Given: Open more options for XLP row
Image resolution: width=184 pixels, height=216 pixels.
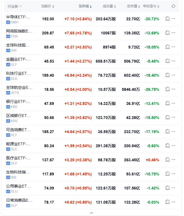Looking at the screenshot, I should click(x=174, y=202).
